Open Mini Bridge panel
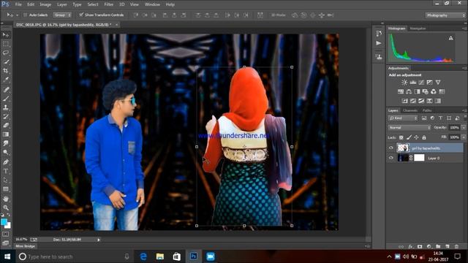The width and height of the screenshot is (468, 263). click(x=26, y=246)
